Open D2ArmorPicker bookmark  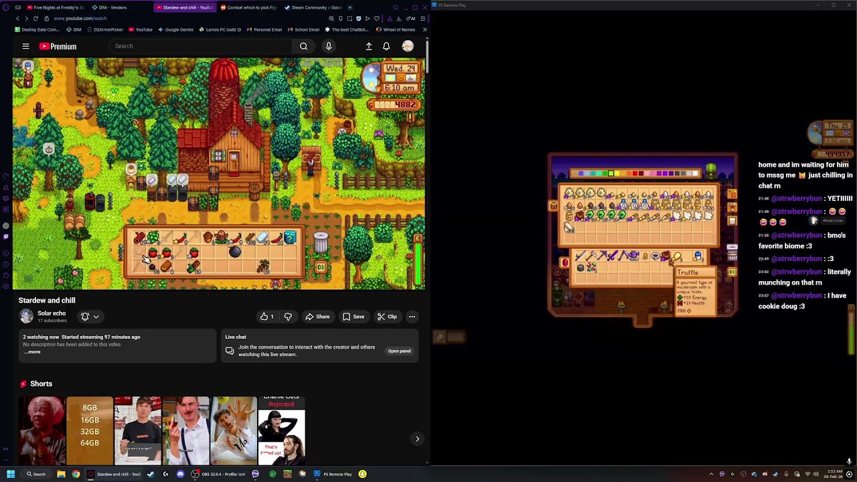coord(104,29)
